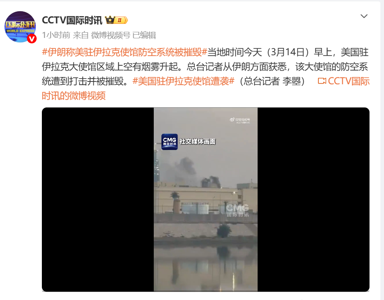Image resolution: width=384 pixels, height=300 pixels.
Task: Open hashtag #美国驻伊拉克使馆遭袭#
Action: [x=184, y=81]
